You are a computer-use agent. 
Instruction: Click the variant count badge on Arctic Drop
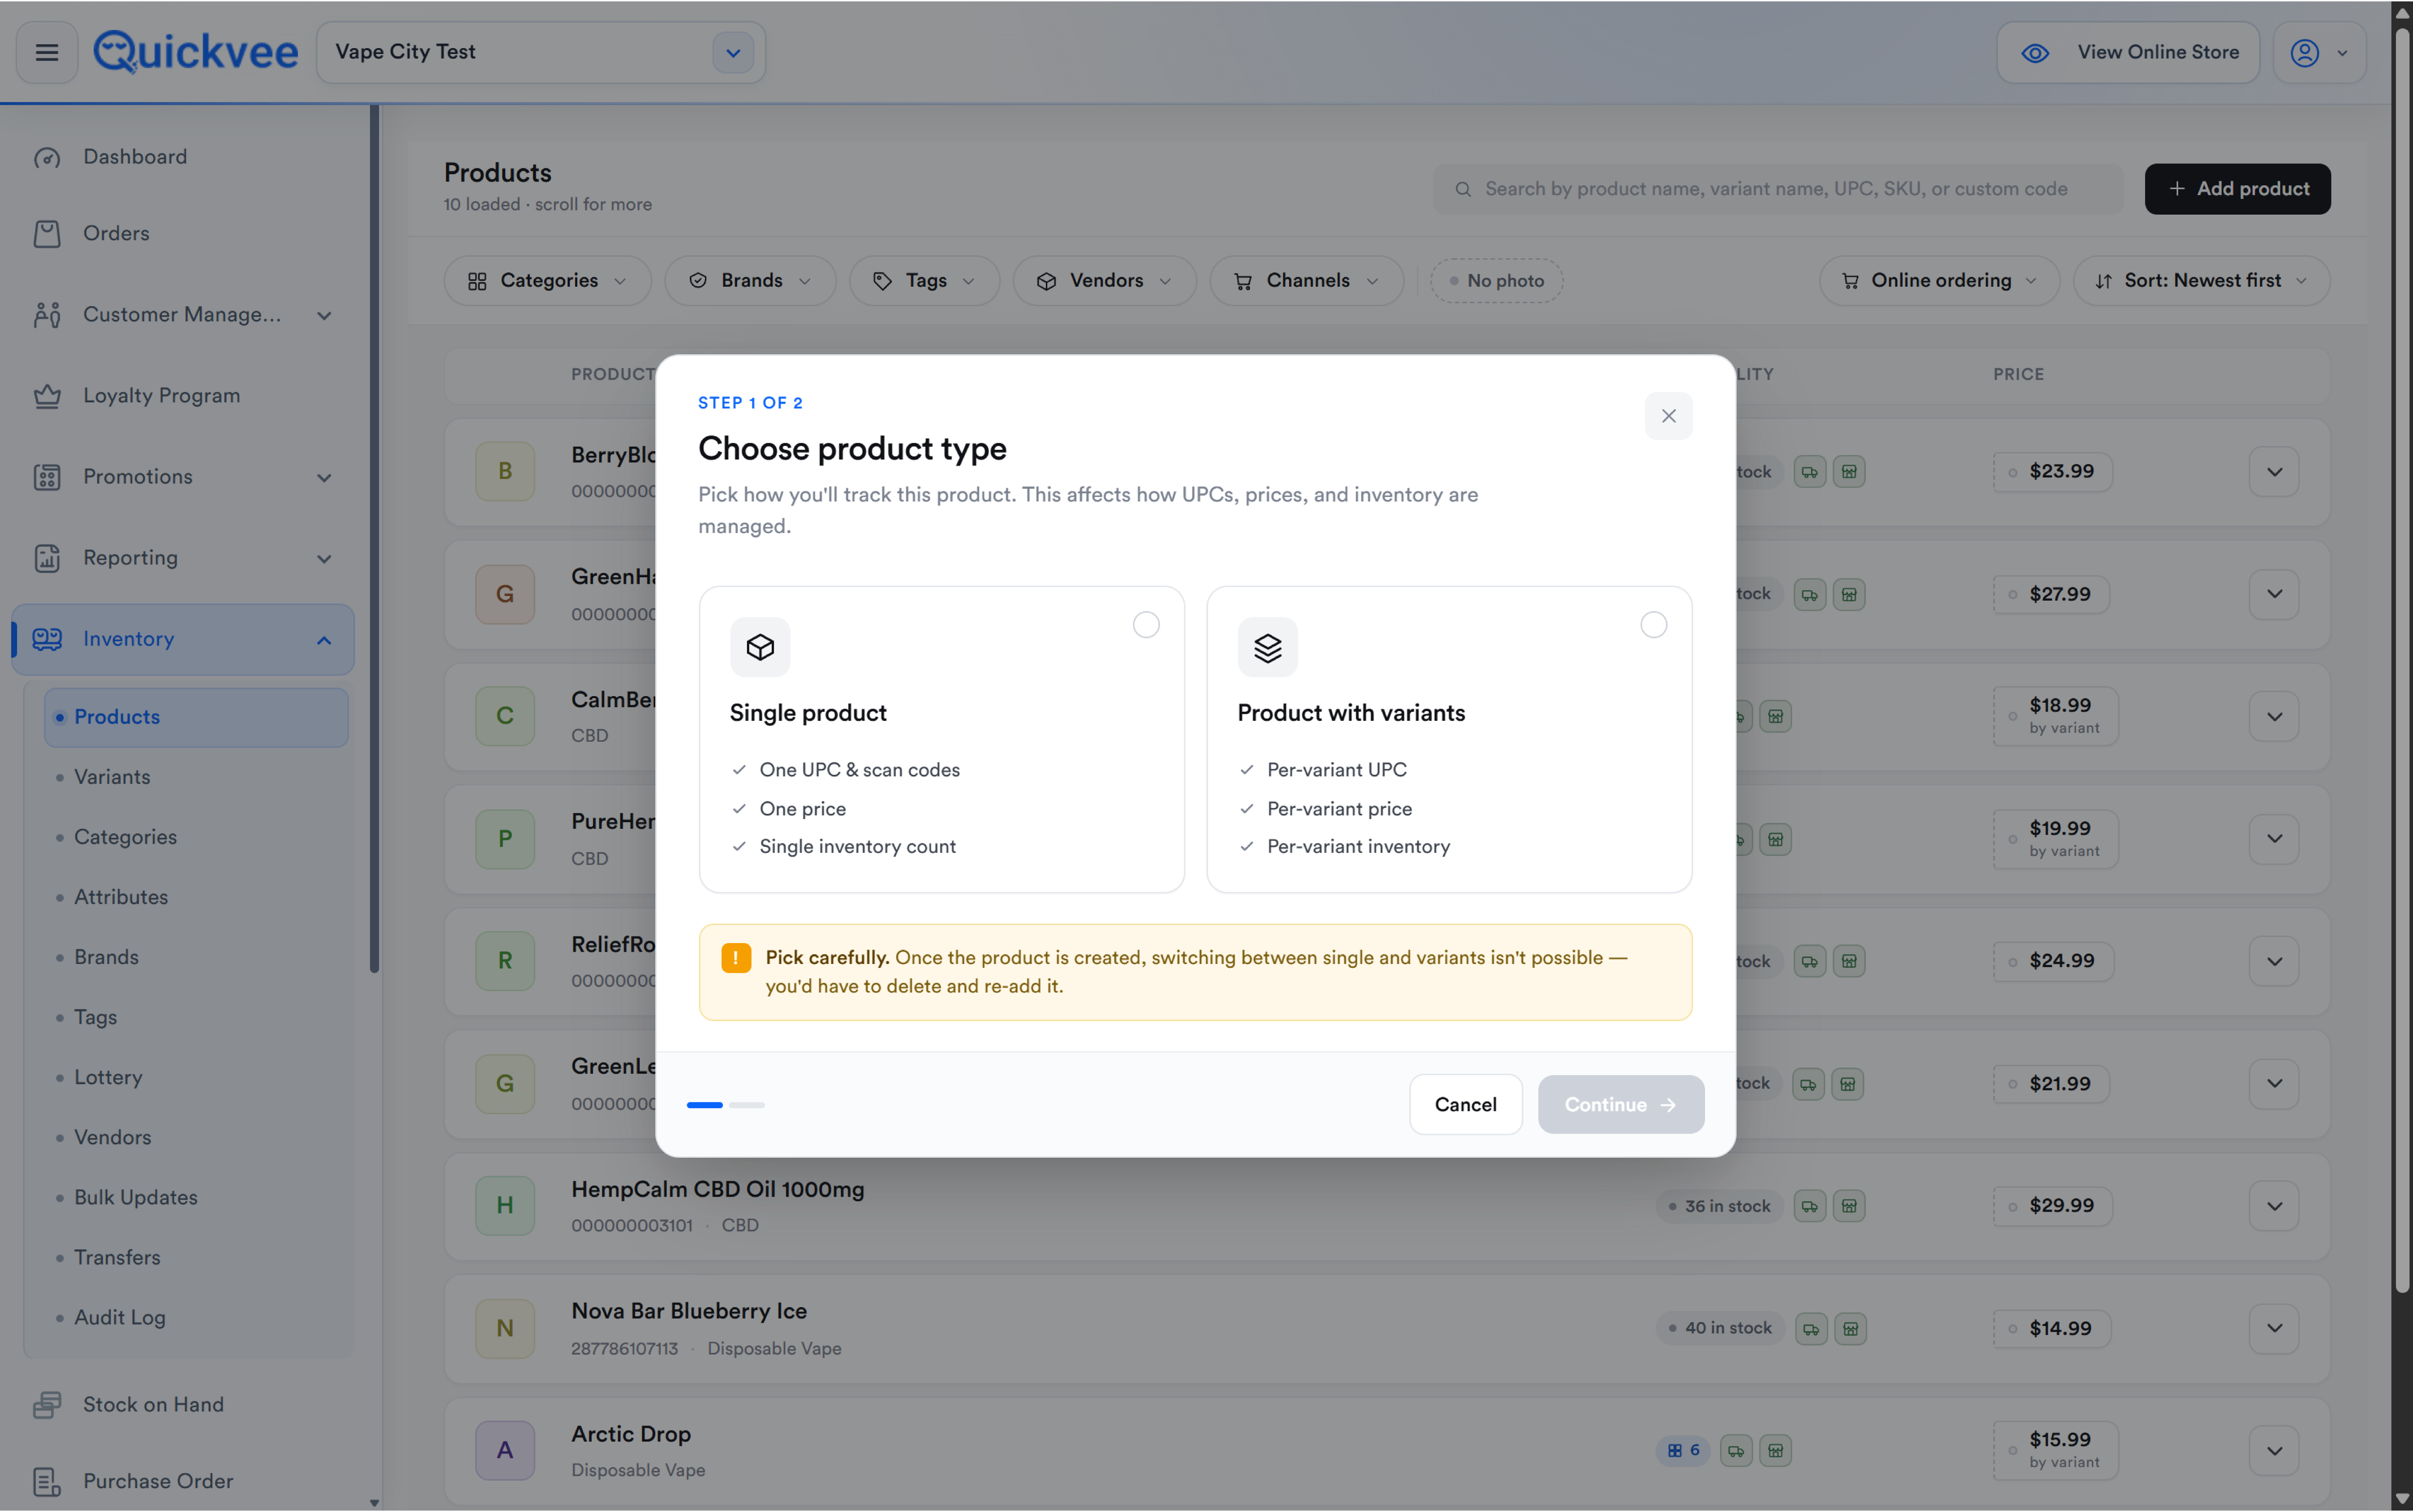pyautogui.click(x=1684, y=1450)
